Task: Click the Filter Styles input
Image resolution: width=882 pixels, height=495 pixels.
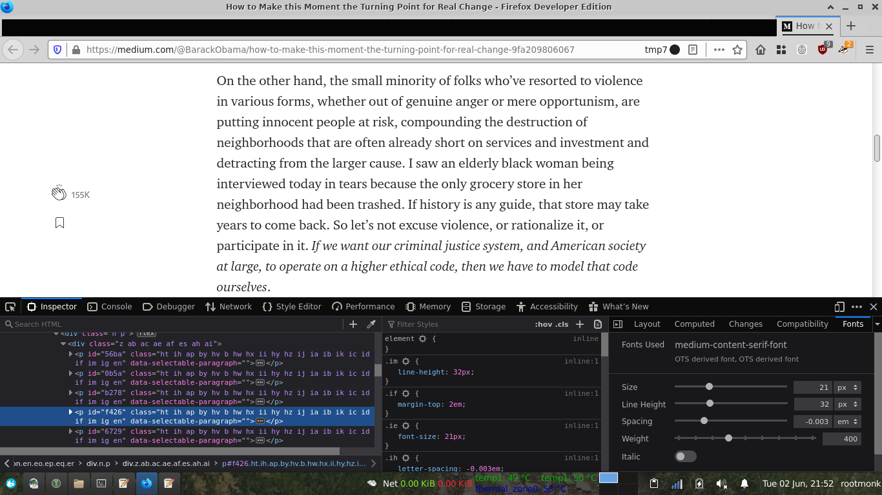Action: (x=458, y=324)
